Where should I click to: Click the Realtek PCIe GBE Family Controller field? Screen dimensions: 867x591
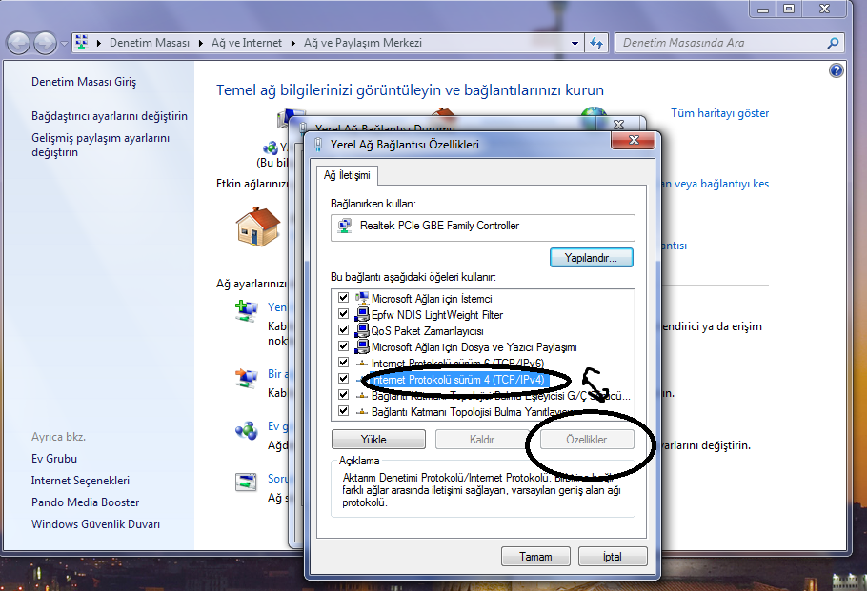tap(483, 227)
